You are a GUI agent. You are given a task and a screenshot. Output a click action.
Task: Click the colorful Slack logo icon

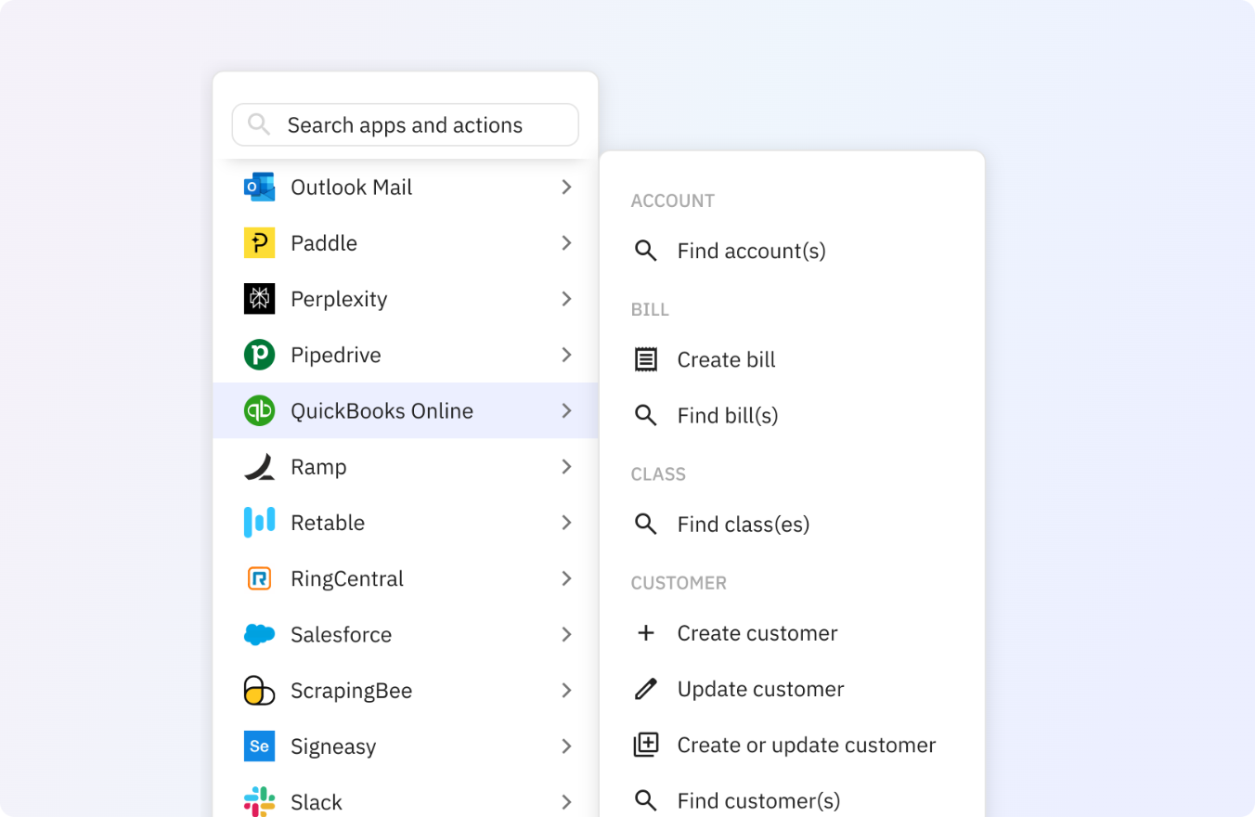(x=259, y=801)
